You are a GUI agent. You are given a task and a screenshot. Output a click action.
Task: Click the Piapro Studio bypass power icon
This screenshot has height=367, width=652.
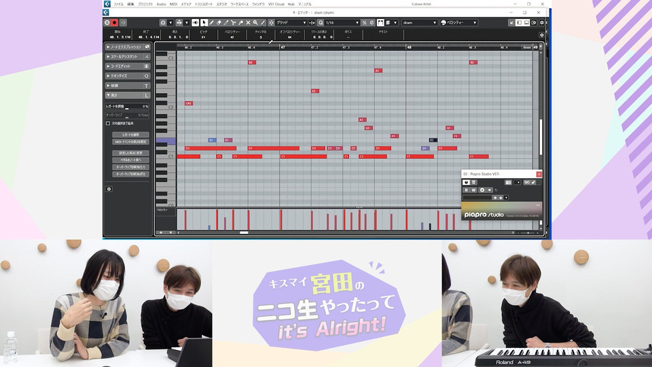(467, 182)
